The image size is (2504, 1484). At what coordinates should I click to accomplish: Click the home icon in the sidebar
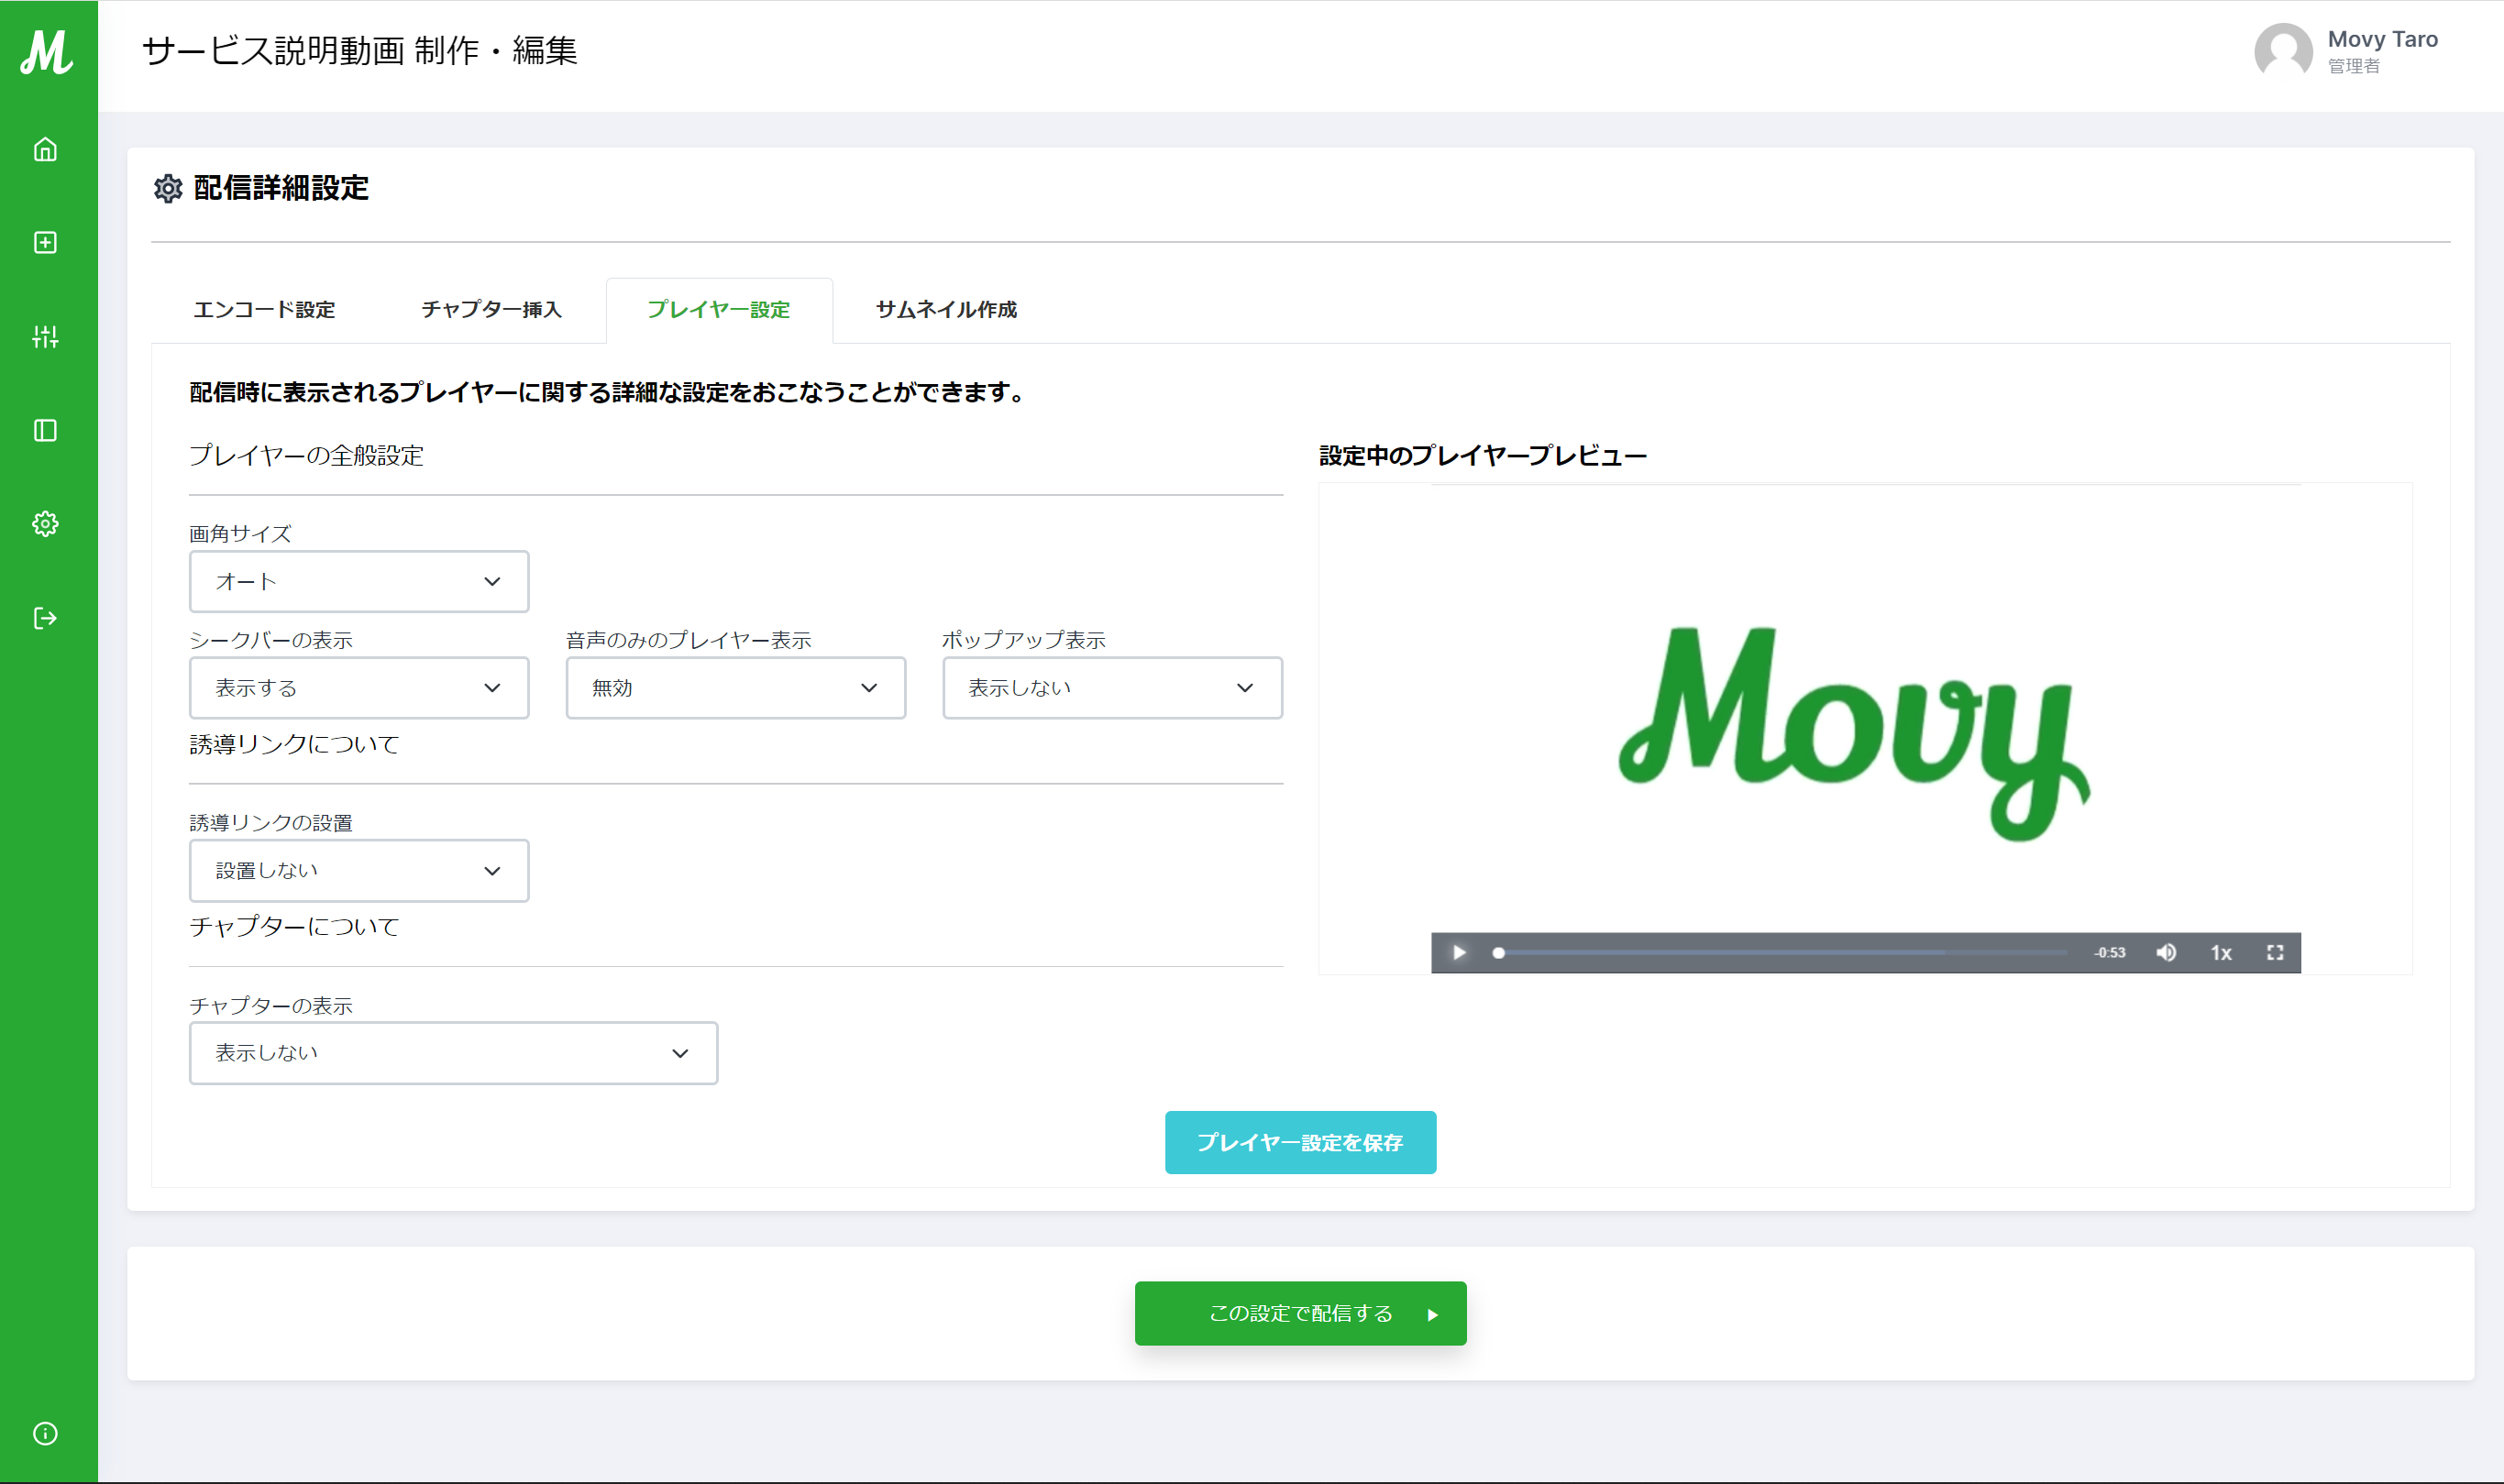tap(45, 150)
